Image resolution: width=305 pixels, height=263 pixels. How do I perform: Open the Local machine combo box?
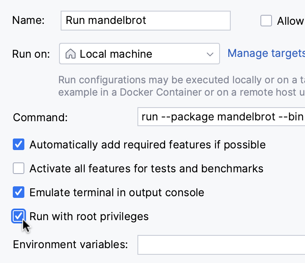(139, 54)
